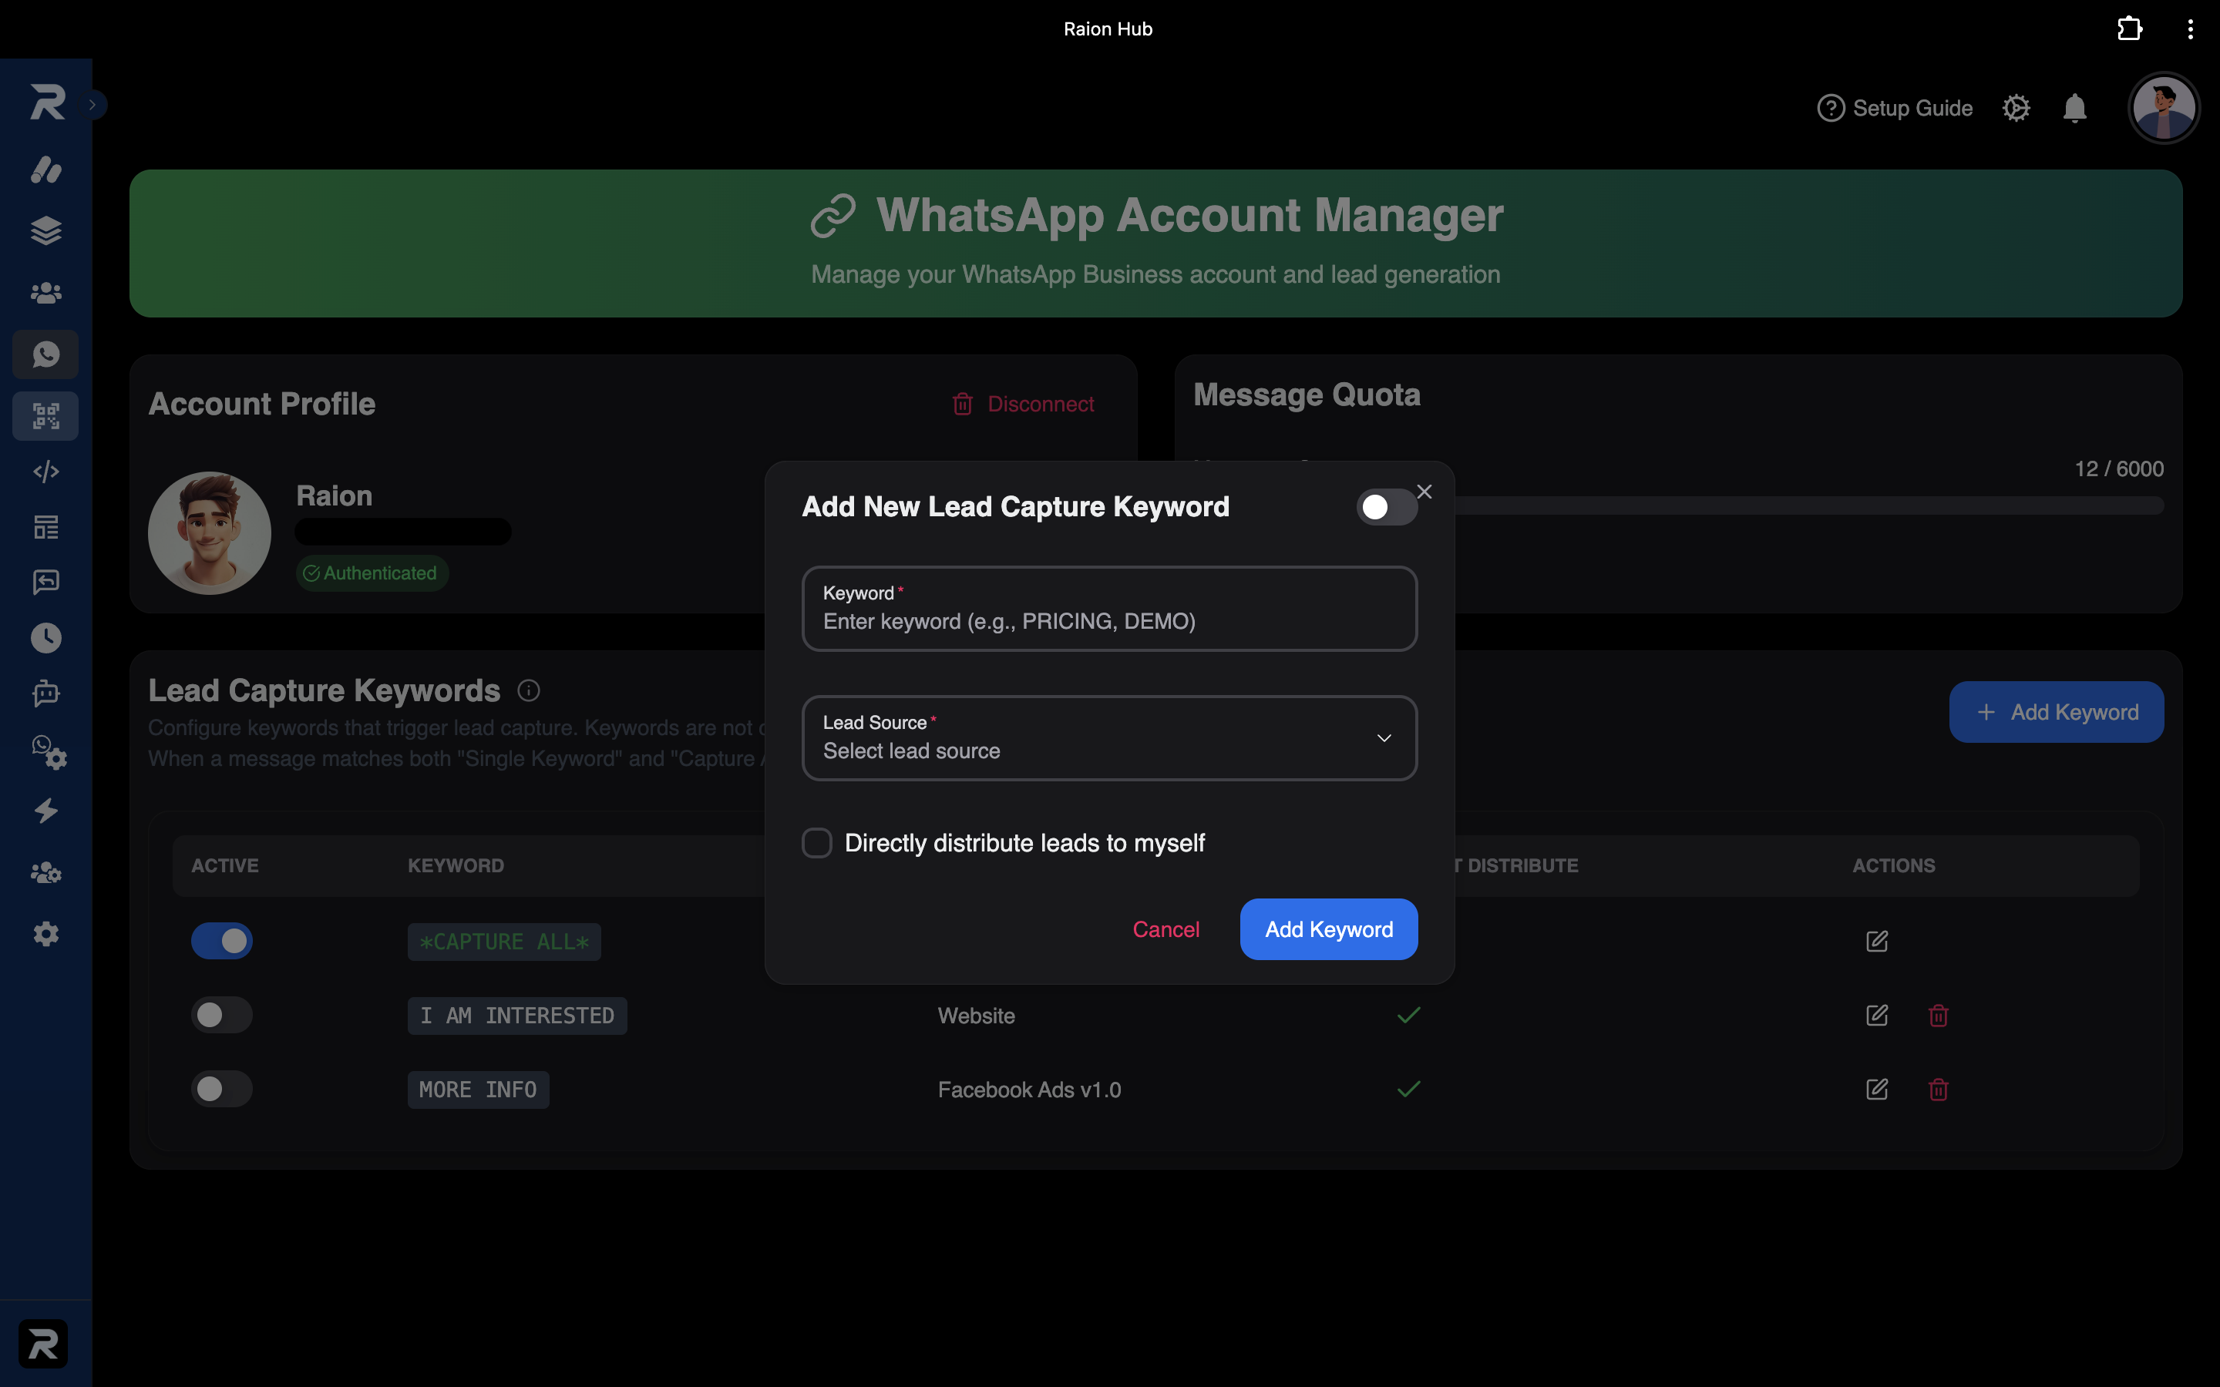Open the message reply sidebar icon
The width and height of the screenshot is (2220, 1387).
pyautogui.click(x=46, y=582)
